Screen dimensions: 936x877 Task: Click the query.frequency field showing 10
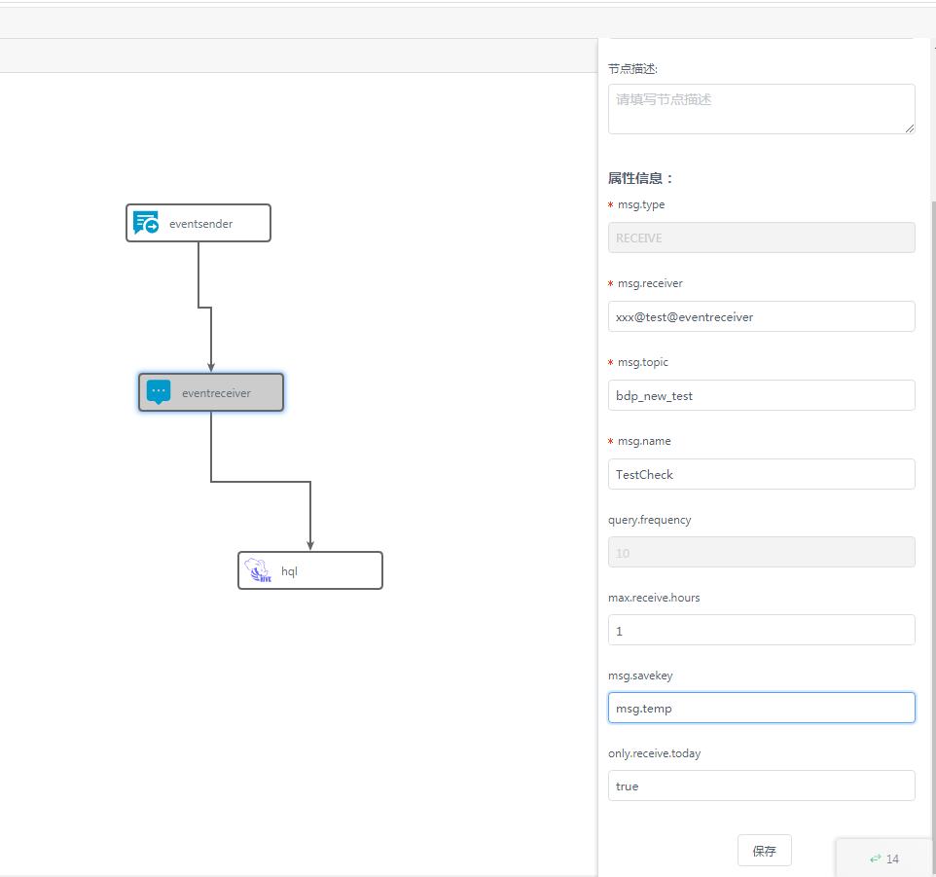pos(761,552)
